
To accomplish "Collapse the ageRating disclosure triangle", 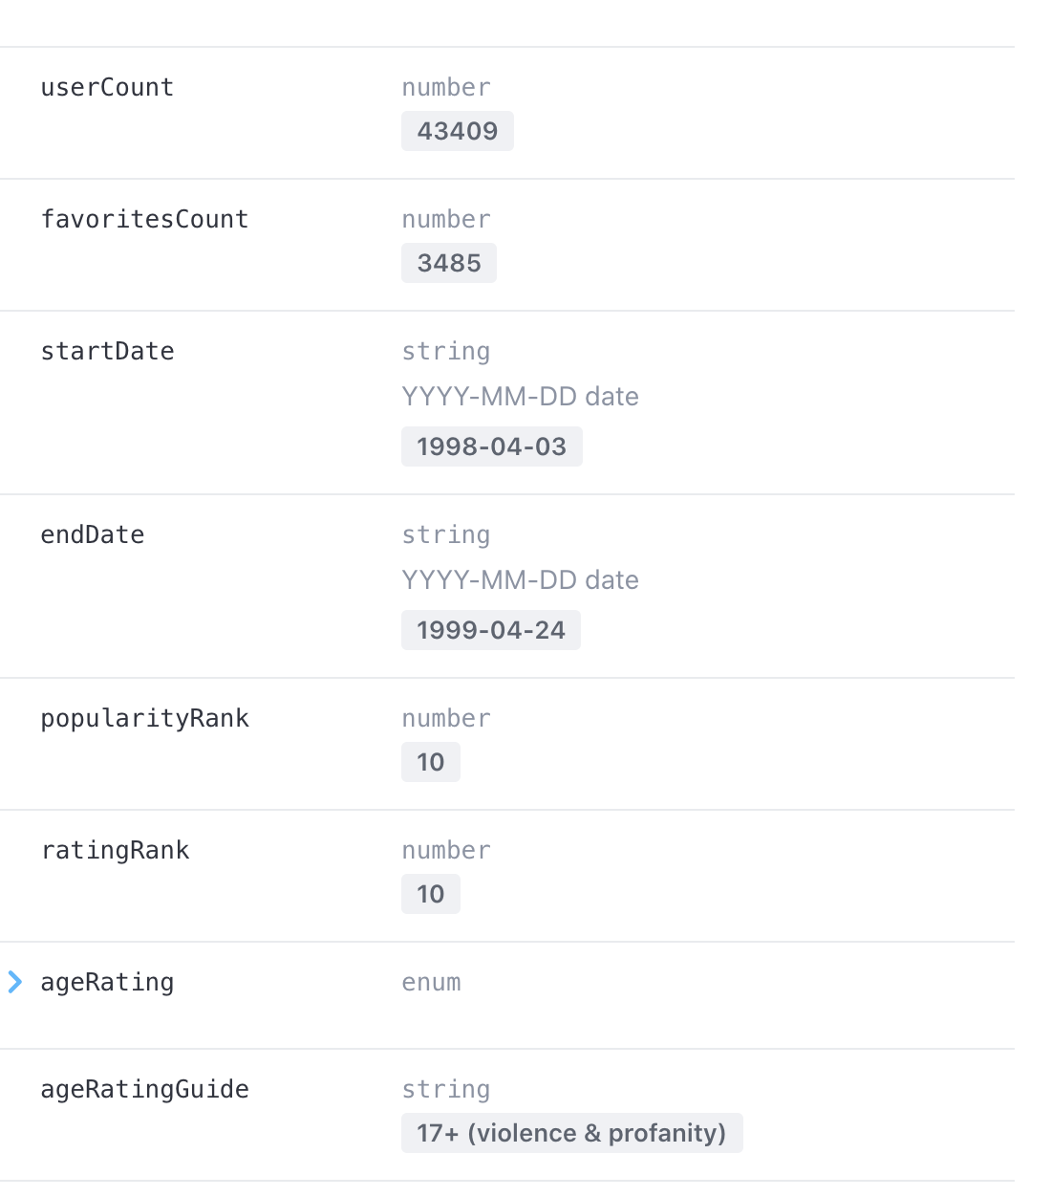I will tap(14, 982).
